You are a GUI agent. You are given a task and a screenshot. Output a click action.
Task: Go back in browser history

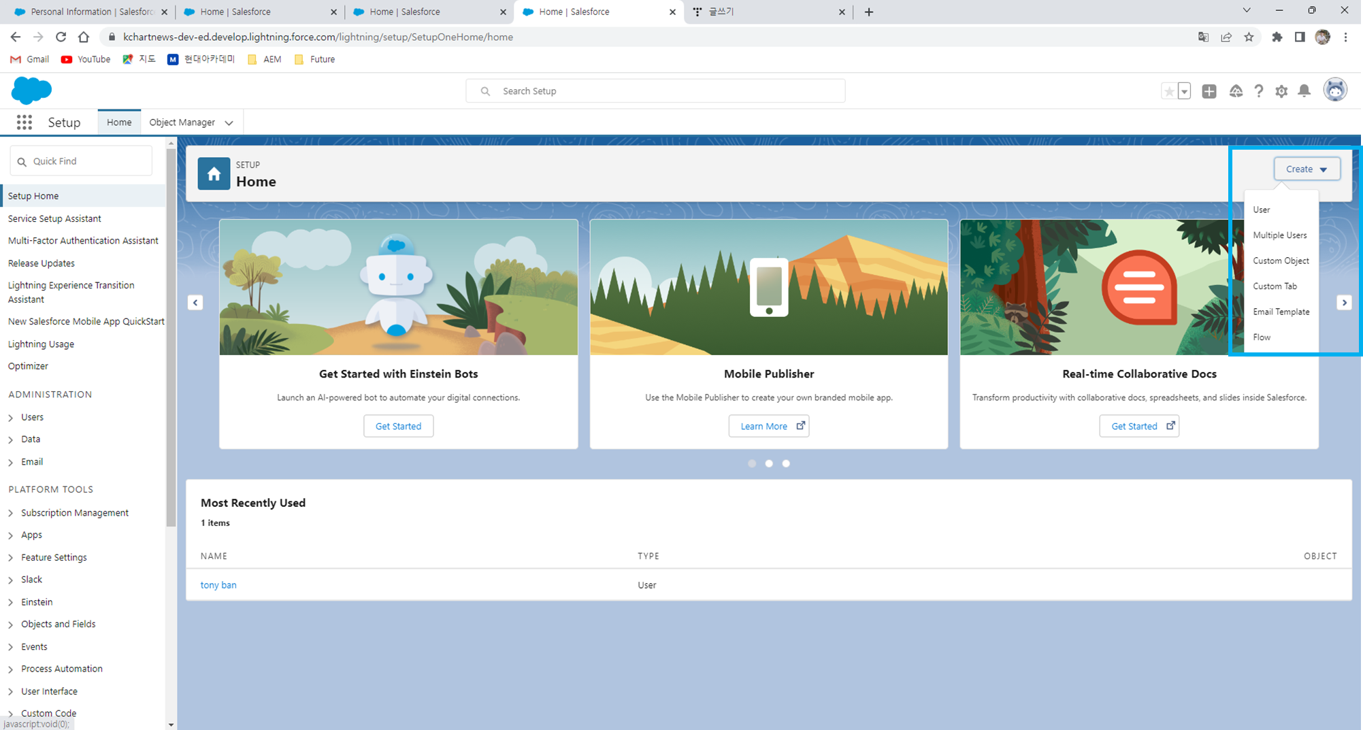[16, 37]
